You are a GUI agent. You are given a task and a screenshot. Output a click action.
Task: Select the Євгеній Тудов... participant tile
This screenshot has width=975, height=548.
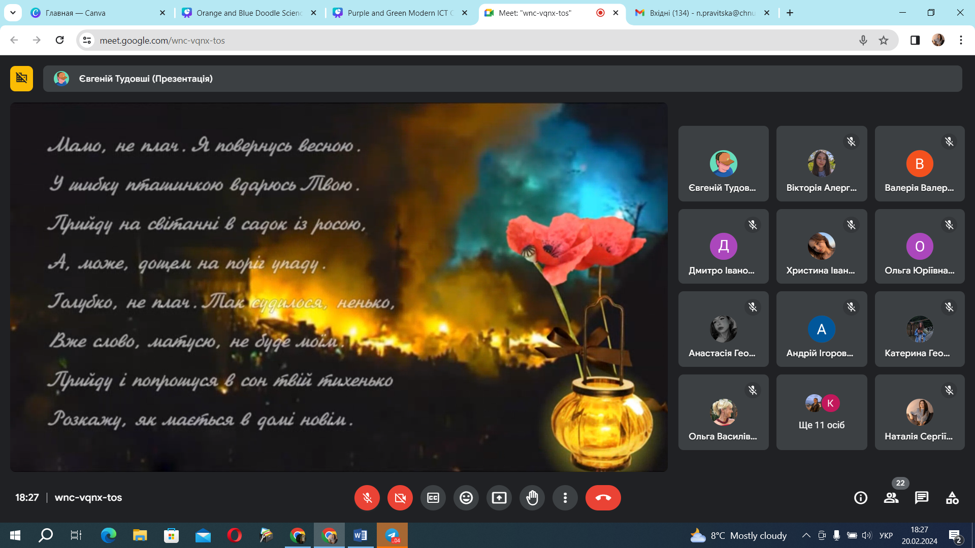coord(723,163)
